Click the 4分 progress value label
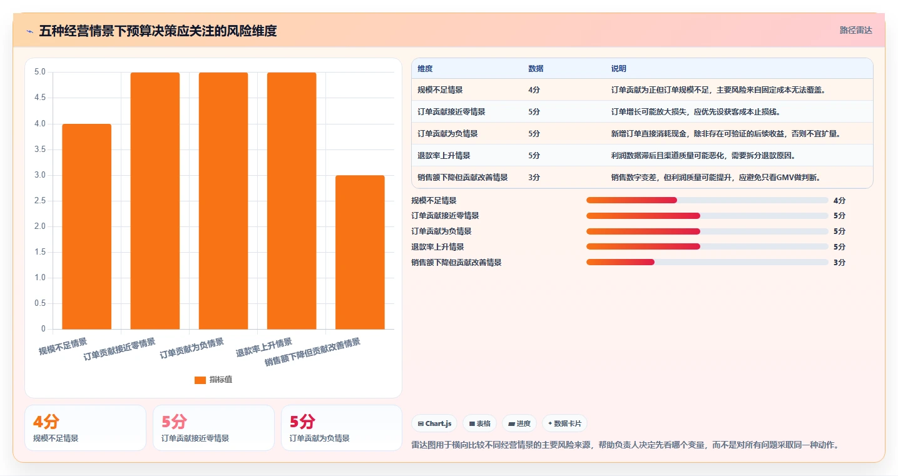898x476 pixels. tap(839, 201)
